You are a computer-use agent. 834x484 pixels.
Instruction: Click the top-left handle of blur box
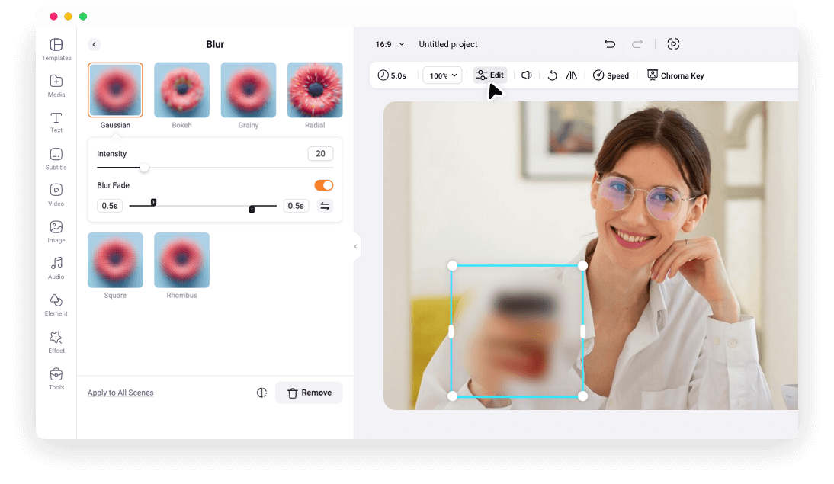click(x=452, y=265)
